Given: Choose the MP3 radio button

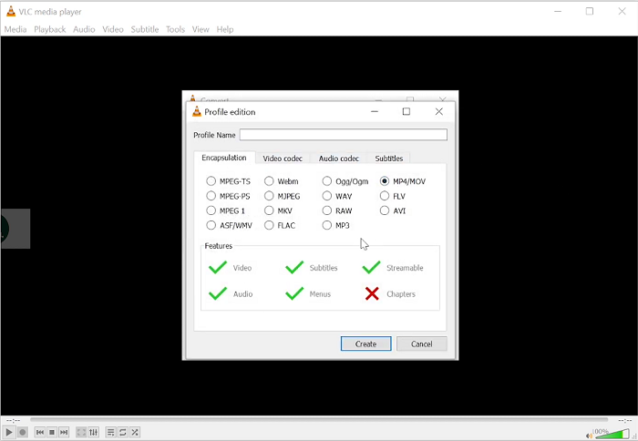Looking at the screenshot, I should tap(326, 225).
